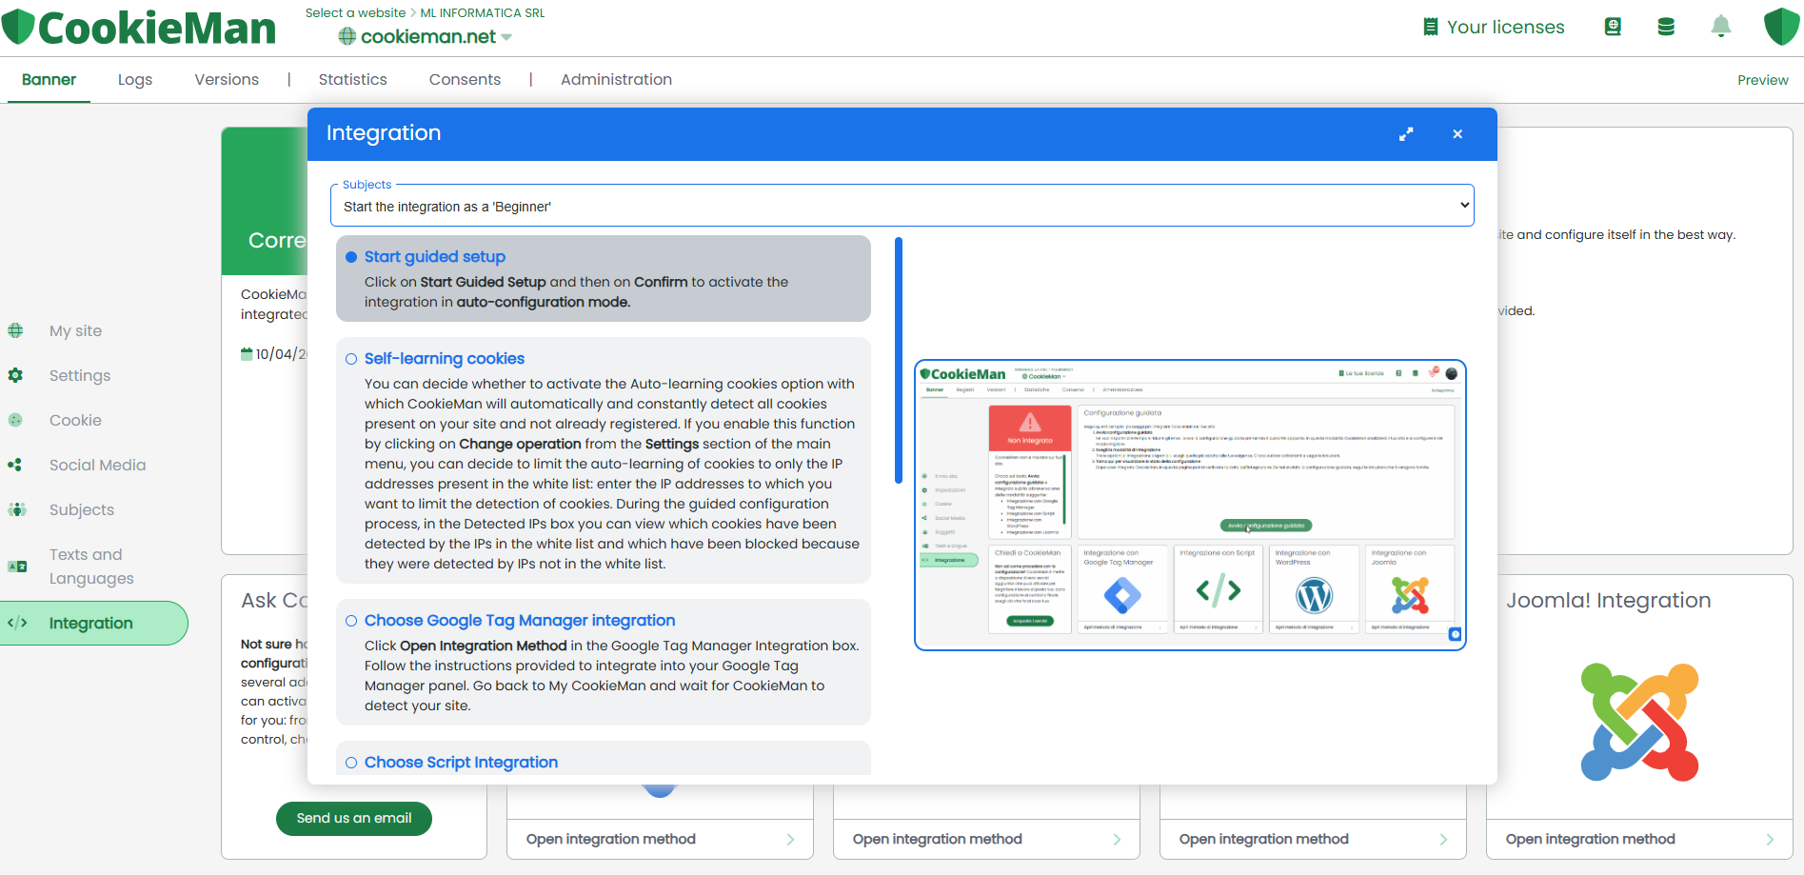Click the database stack icon

[x=1666, y=27]
